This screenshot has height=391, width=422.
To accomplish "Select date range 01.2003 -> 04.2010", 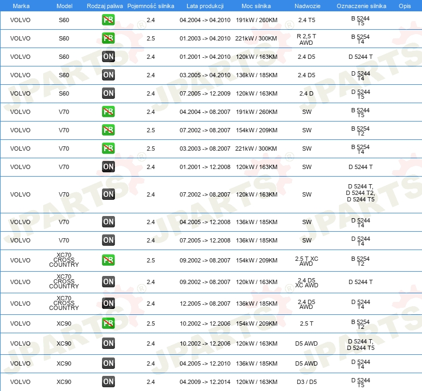I will (205, 38).
